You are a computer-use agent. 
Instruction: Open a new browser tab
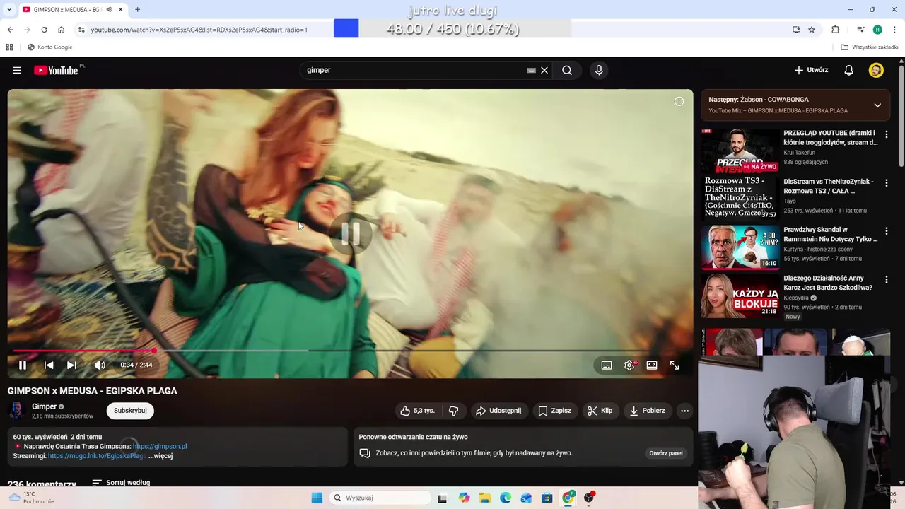[137, 10]
